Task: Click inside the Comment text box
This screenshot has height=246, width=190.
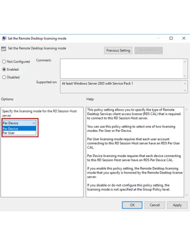Action: click(121, 68)
